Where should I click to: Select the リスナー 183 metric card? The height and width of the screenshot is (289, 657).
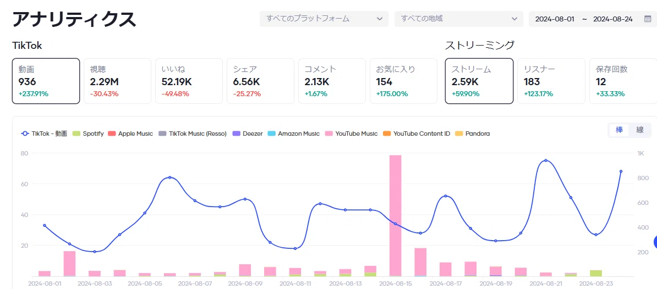click(551, 81)
